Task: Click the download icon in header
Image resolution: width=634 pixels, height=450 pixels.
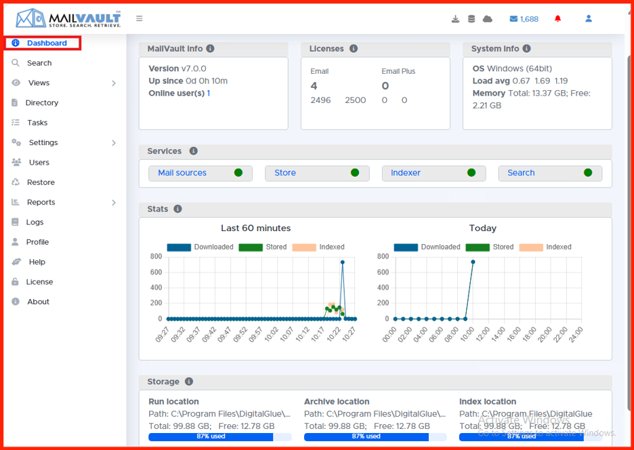Action: tap(455, 19)
